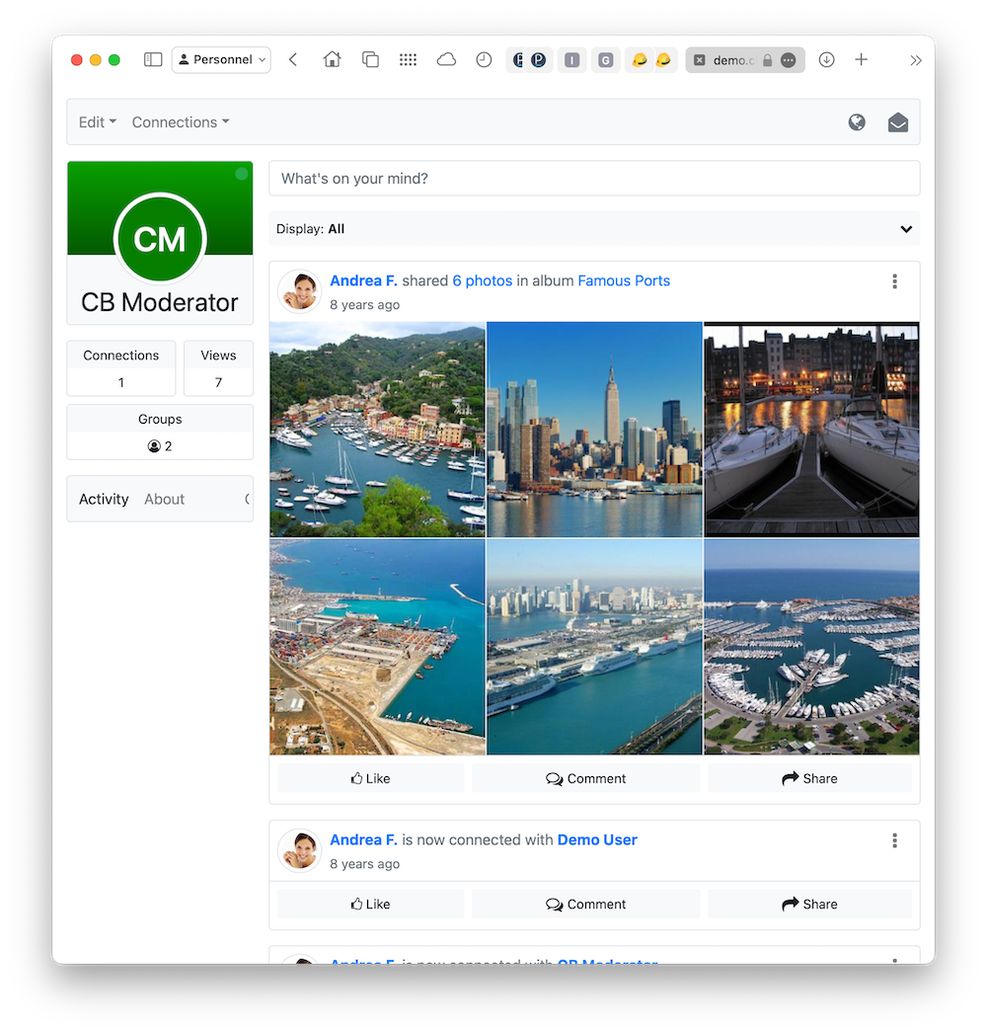Like the Famous Ports photos post

coord(371,778)
